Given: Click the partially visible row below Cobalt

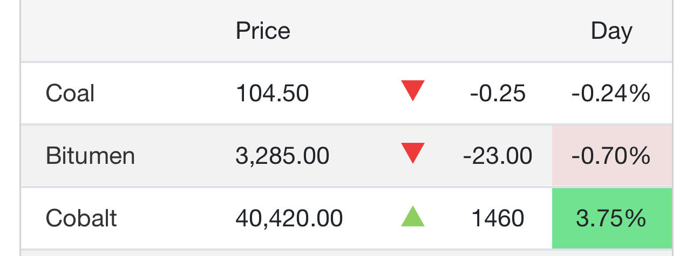Looking at the screenshot, I should pyautogui.click(x=345, y=252).
